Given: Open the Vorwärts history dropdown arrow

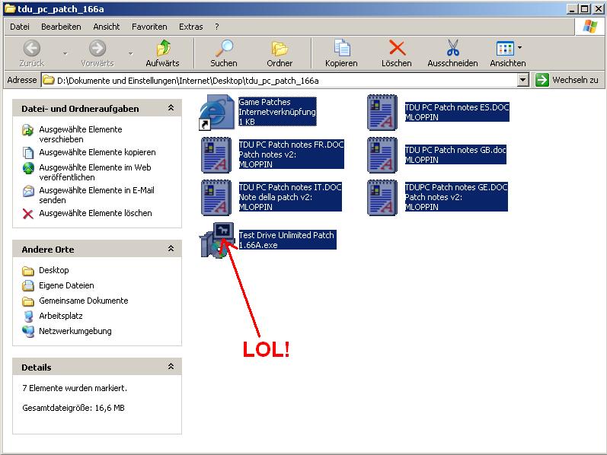Looking at the screenshot, I should pos(130,53).
